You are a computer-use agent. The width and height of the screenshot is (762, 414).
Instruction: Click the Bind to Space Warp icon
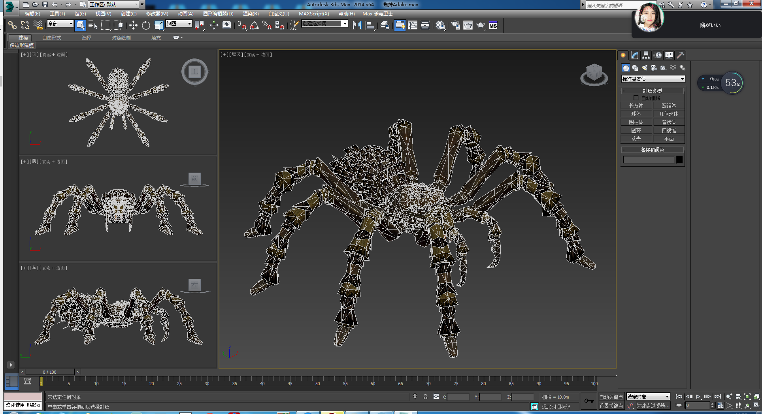tap(38, 25)
